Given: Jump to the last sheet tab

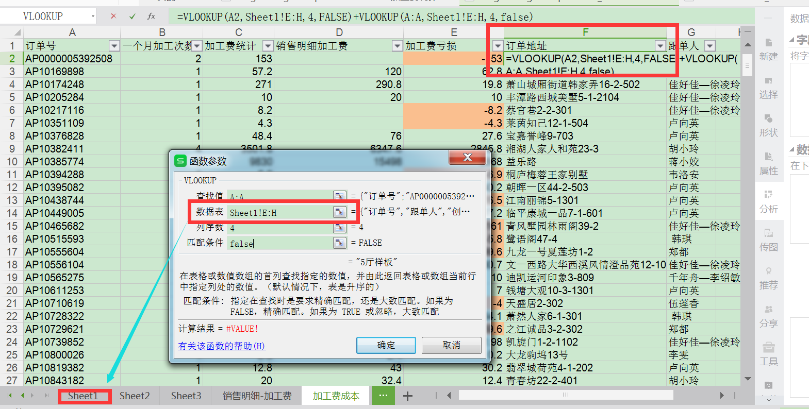Looking at the screenshot, I should (46, 396).
